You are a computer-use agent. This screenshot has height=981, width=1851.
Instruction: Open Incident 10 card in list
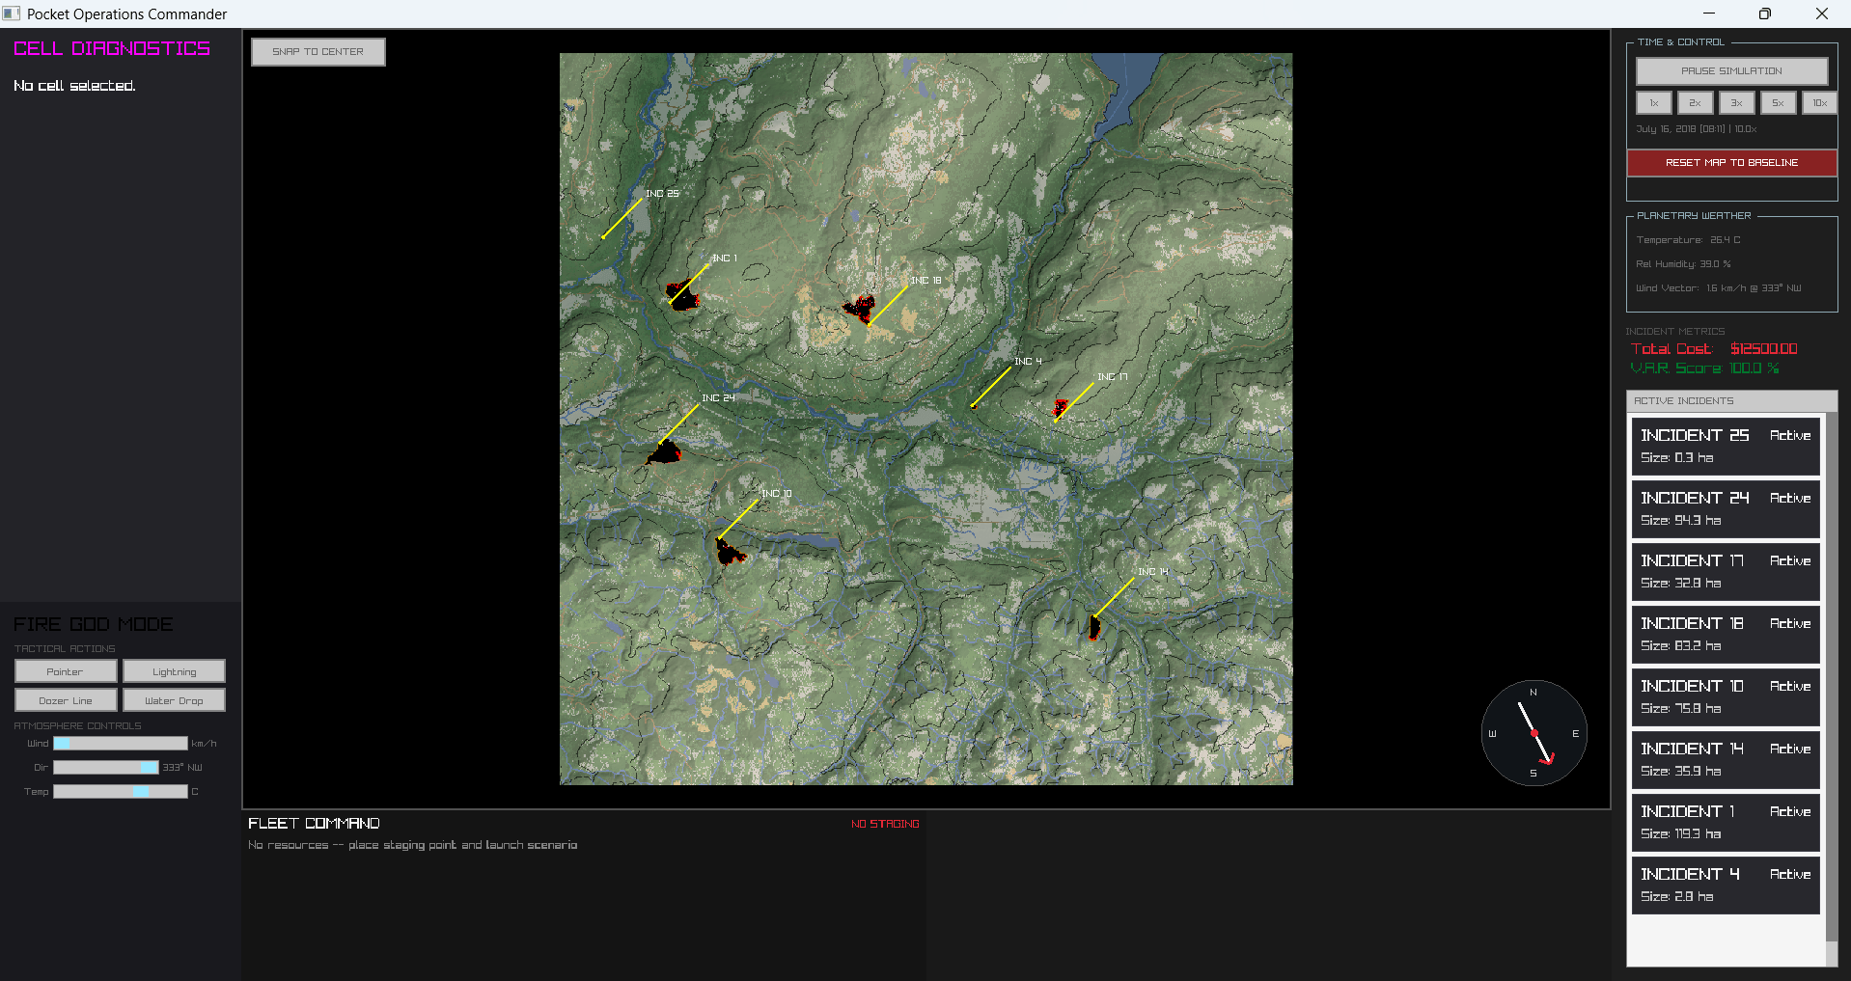[x=1726, y=697]
